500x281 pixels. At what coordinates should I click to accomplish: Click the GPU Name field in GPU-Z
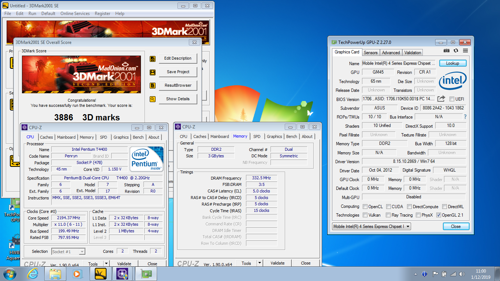pyautogui.click(x=399, y=63)
